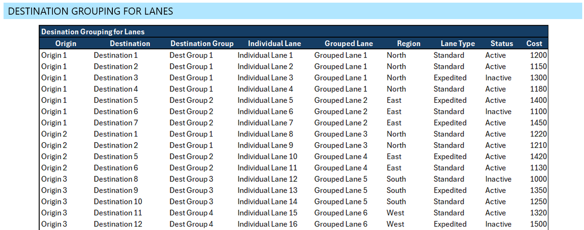
Task: Click cost value 1250
Action: pos(538,202)
